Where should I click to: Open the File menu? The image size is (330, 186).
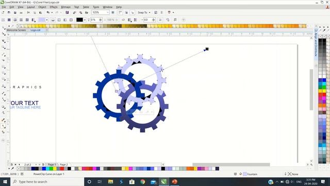(x=4, y=7)
